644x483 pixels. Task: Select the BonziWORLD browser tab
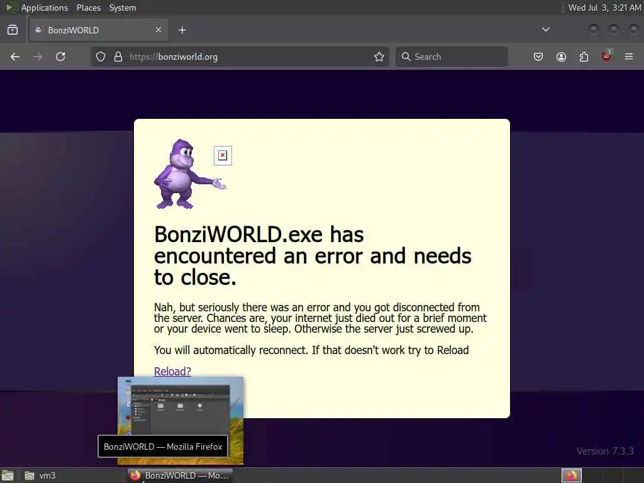pos(99,30)
